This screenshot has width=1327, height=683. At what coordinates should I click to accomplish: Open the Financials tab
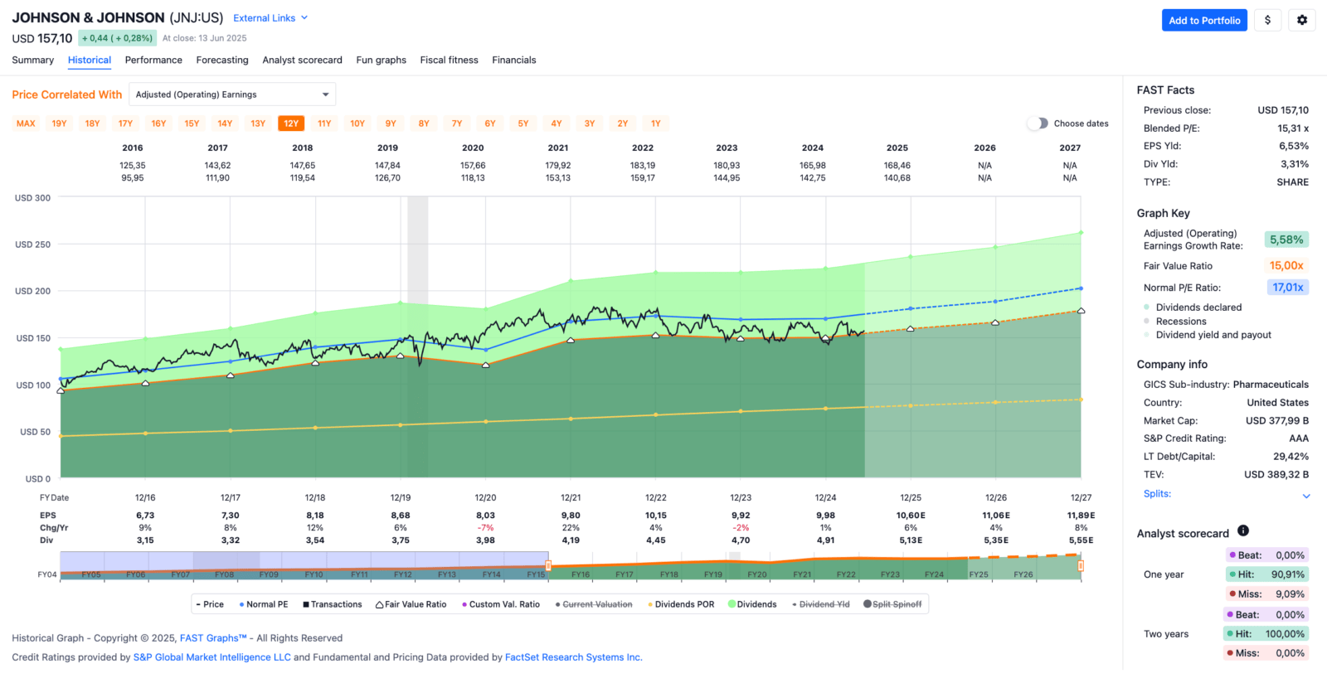[513, 60]
